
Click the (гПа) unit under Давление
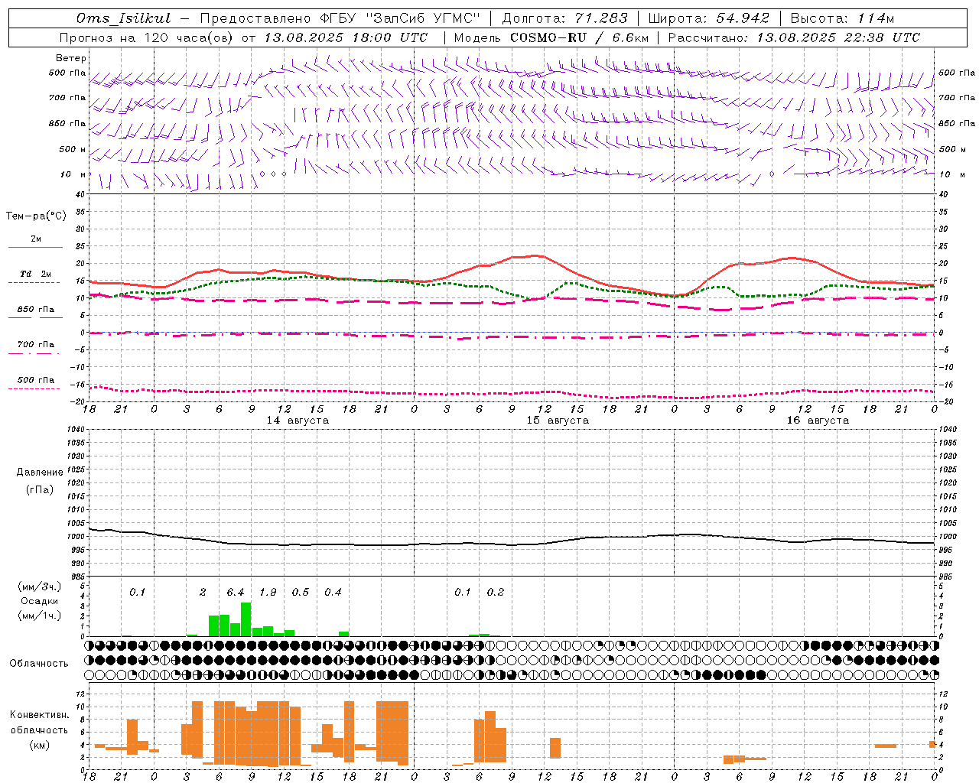pos(40,490)
